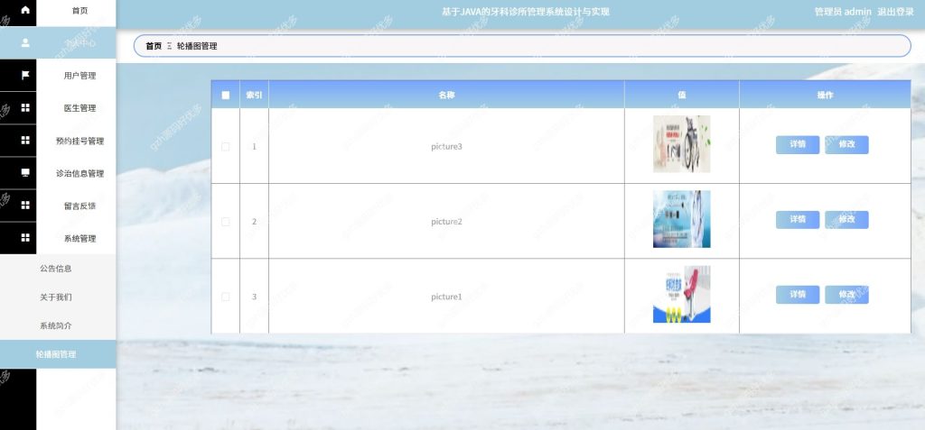Screen dimensions: 925x430
Task: Click 详情 button for picture2
Action: pos(798,220)
